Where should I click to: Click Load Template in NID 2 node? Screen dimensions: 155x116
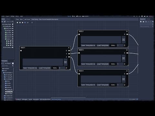tap(103, 45)
